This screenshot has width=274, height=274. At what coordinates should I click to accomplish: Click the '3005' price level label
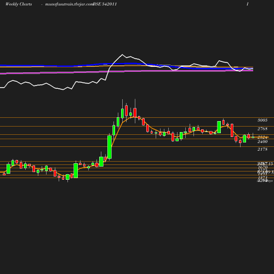262,120
